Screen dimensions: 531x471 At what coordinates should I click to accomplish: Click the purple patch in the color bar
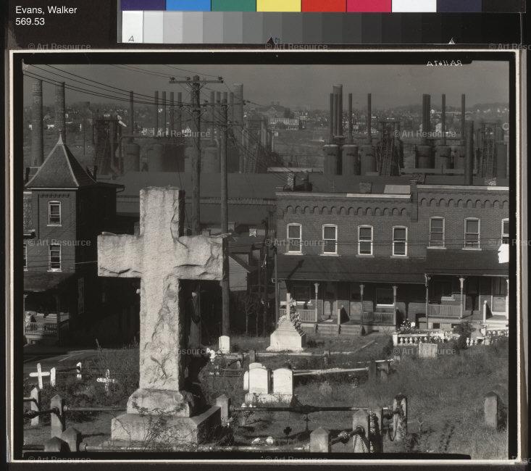(143, 5)
